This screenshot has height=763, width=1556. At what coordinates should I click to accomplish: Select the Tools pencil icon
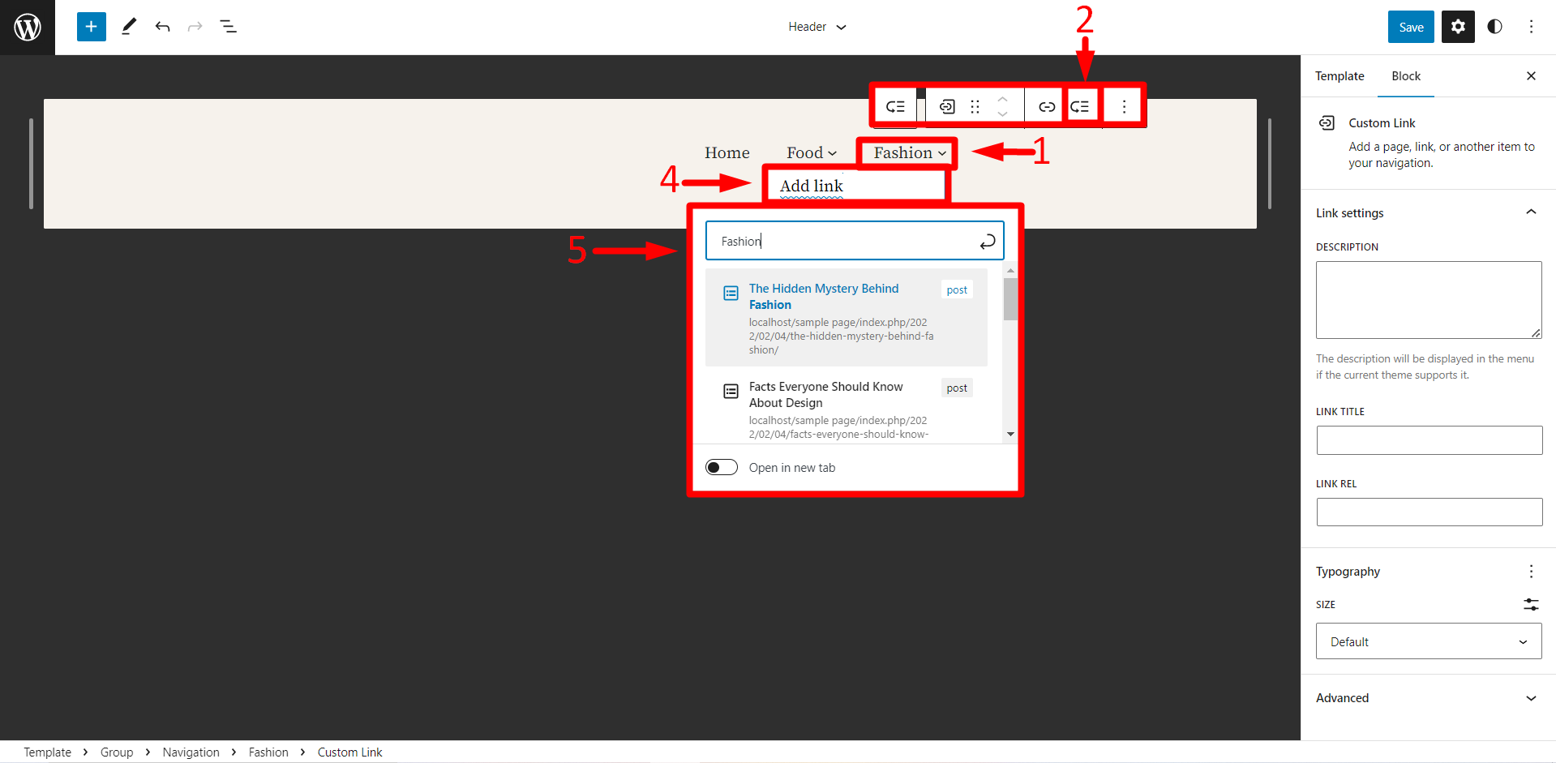pos(129,27)
